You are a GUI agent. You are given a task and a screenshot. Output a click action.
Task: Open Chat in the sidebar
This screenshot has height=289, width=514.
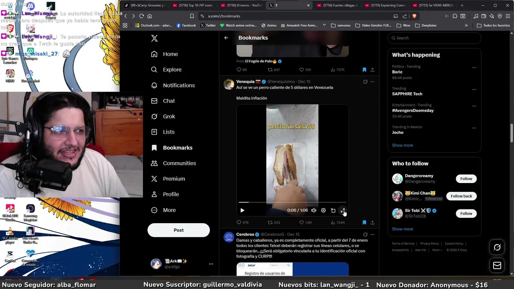pos(163,101)
